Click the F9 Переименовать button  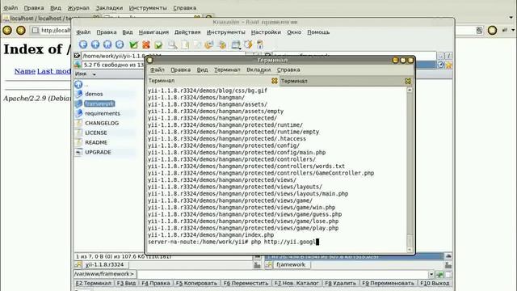click(x=388, y=283)
